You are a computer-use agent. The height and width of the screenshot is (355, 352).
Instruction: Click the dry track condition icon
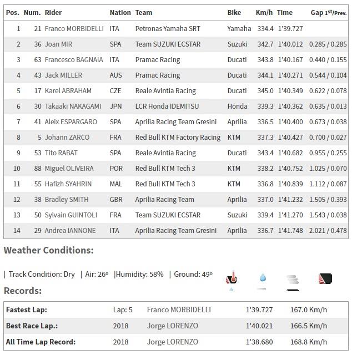[325, 278]
